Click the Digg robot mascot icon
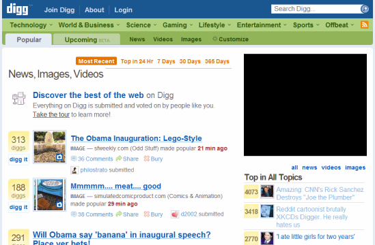This screenshot has height=245, width=375. [19, 98]
